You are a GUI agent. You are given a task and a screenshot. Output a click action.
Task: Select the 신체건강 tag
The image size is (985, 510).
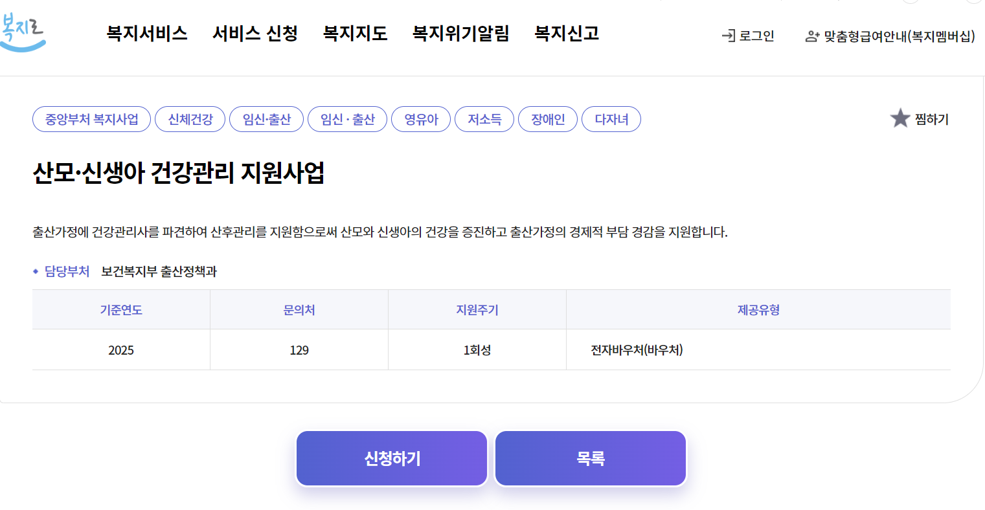click(x=190, y=118)
